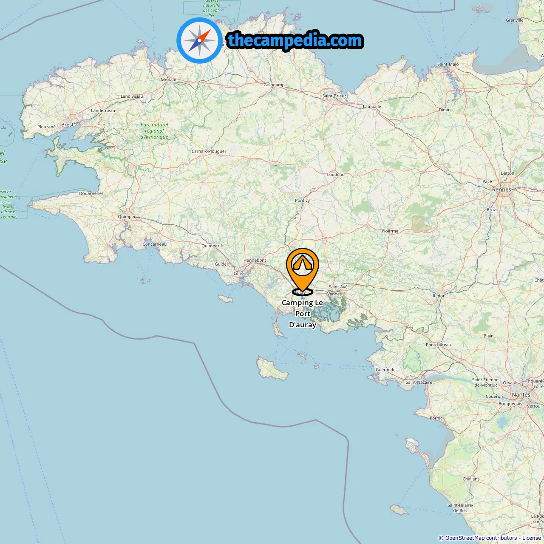Click the Brest city label
Image resolution: width=544 pixels, height=544 pixels.
(68, 125)
